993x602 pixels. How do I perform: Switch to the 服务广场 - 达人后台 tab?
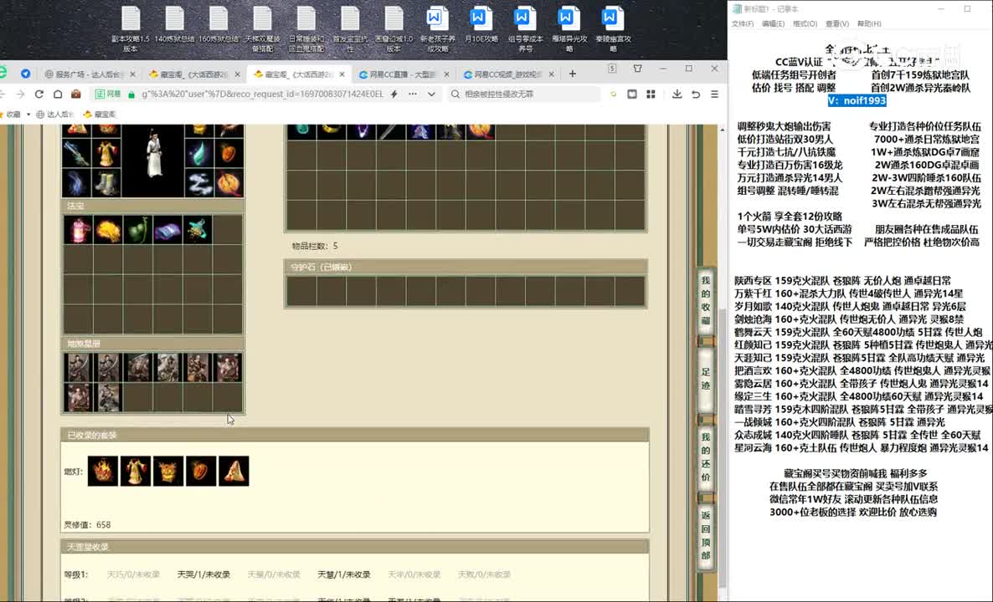[89, 74]
